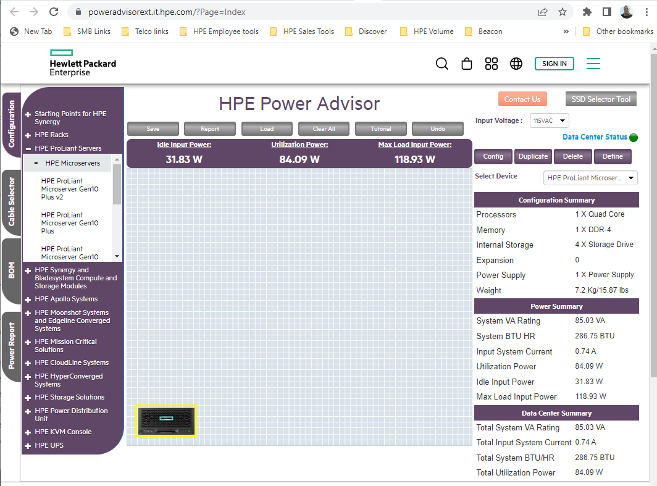Click the Sign In button
This screenshot has width=657, height=486.
[554, 64]
